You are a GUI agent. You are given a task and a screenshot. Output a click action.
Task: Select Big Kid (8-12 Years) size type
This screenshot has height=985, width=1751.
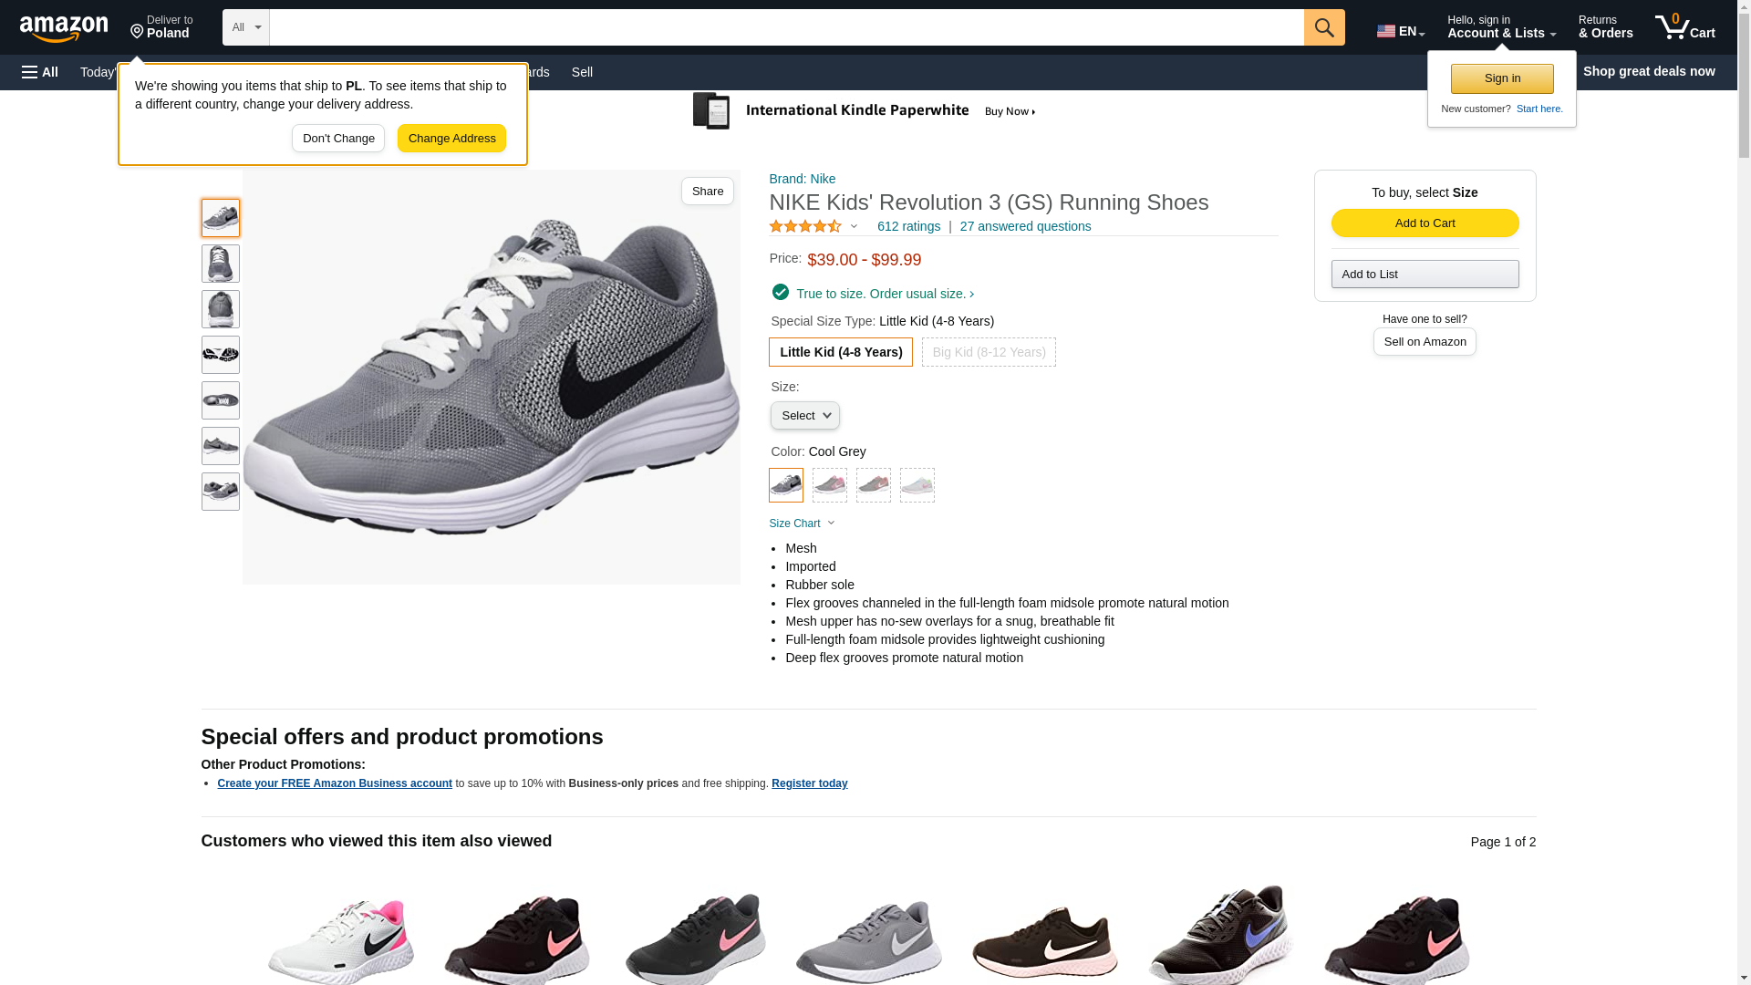pyautogui.click(x=989, y=352)
